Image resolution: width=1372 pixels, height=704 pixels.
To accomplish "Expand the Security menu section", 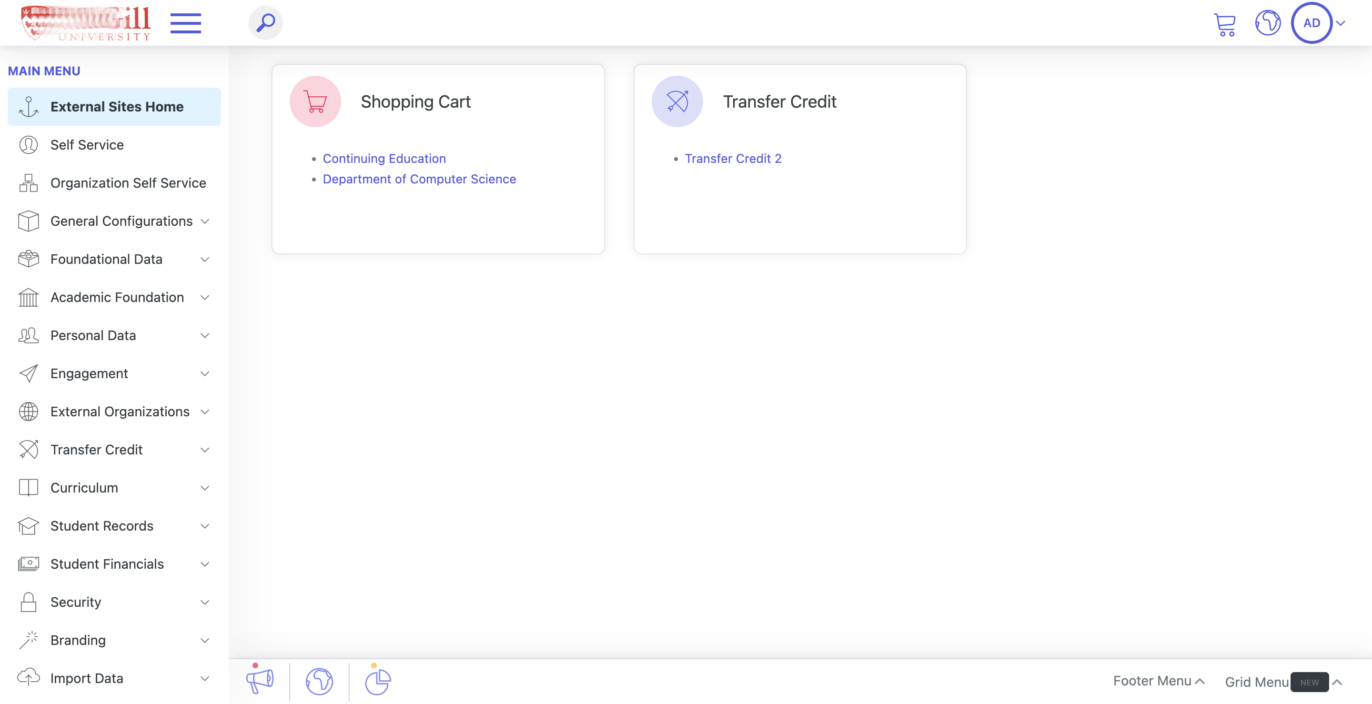I will (x=114, y=602).
